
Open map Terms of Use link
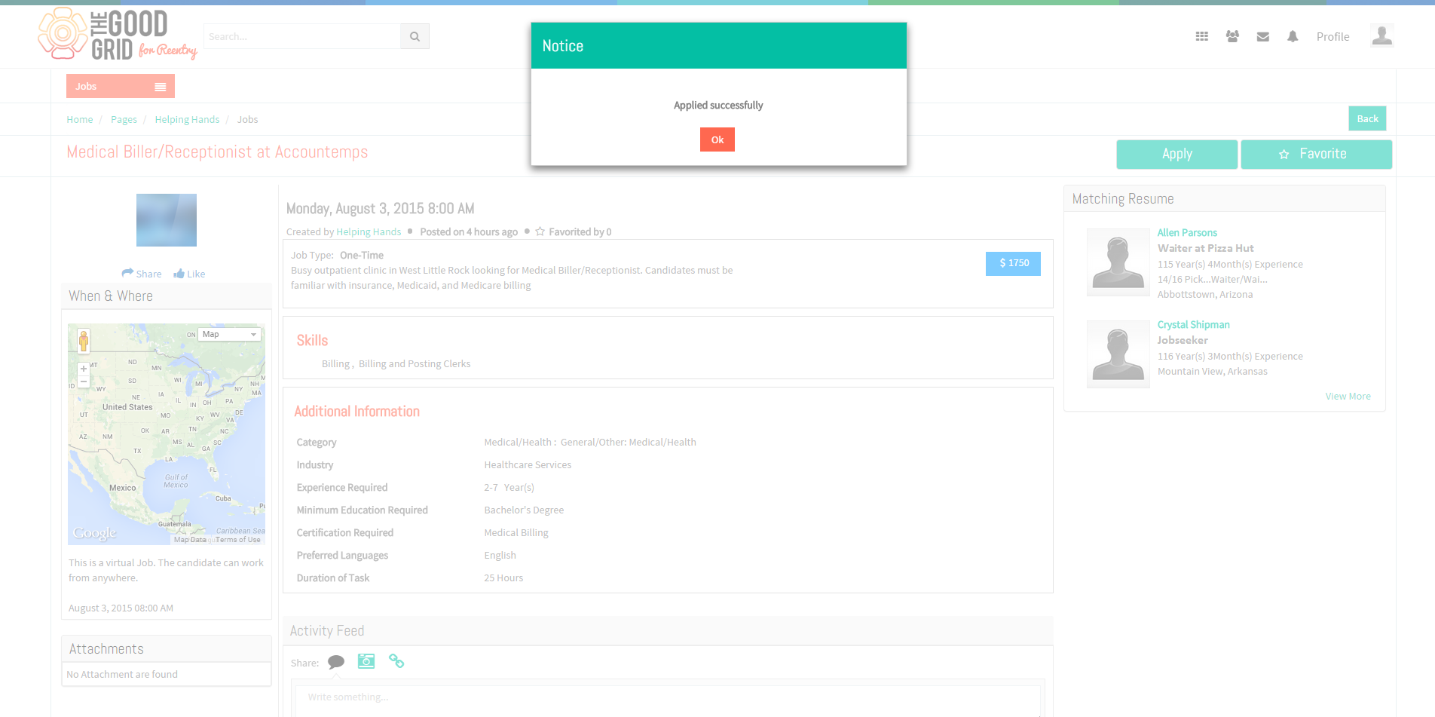coord(238,540)
